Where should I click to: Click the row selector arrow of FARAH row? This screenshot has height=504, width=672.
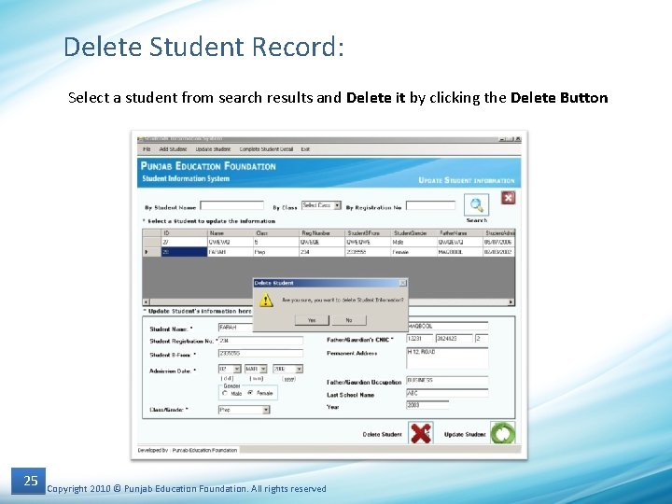pos(152,252)
